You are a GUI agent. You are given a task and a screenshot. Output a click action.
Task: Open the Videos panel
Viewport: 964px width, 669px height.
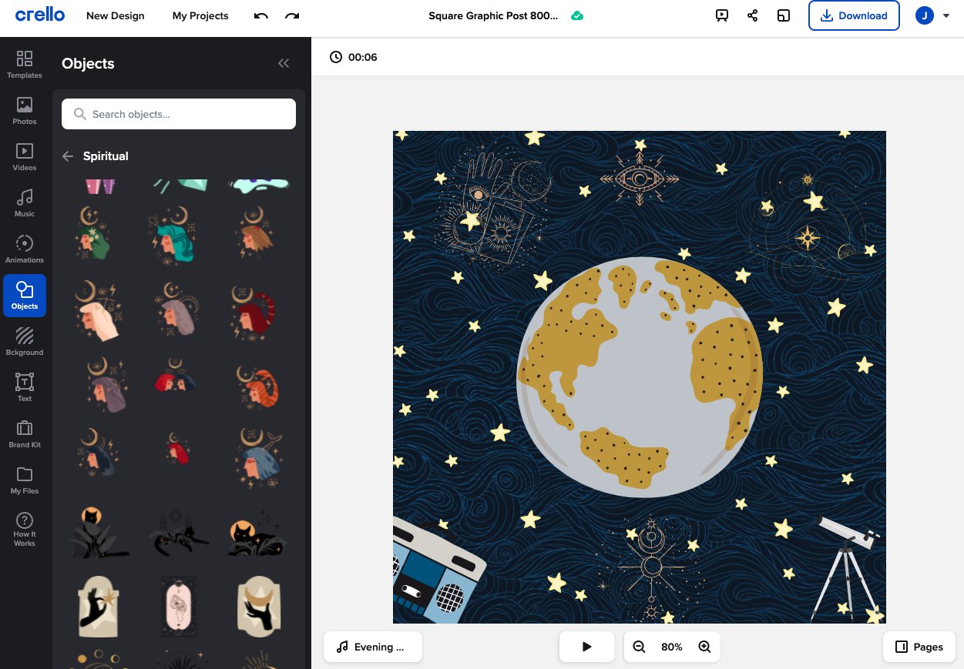[x=24, y=157]
